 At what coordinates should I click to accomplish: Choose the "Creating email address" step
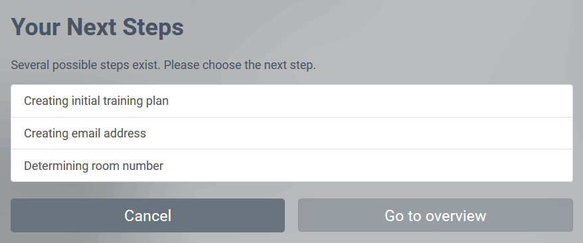(x=291, y=133)
